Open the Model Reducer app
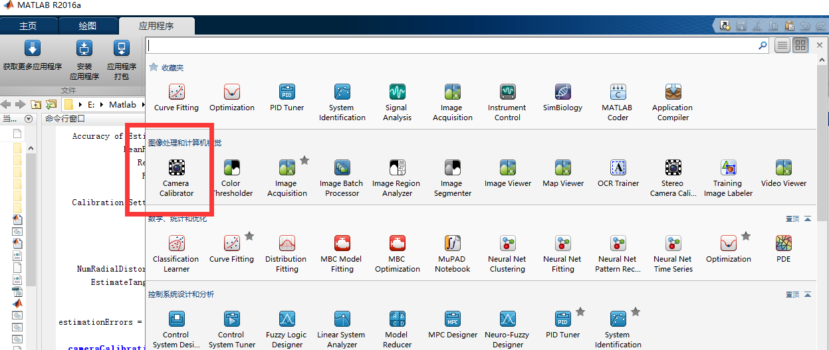The height and width of the screenshot is (350, 829). click(x=397, y=329)
